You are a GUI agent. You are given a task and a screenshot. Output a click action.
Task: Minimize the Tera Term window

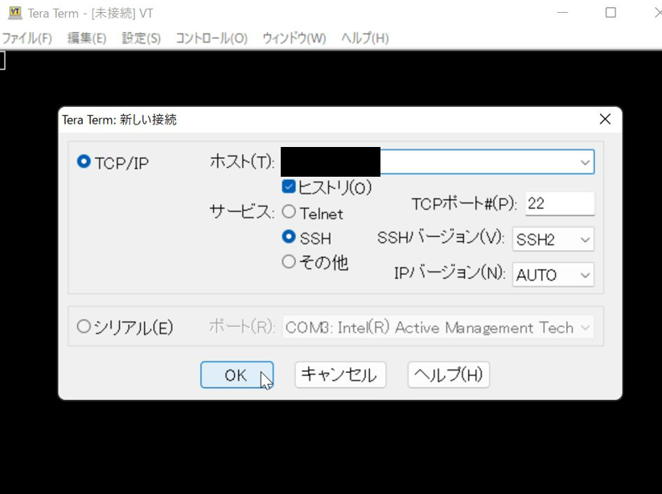(562, 13)
